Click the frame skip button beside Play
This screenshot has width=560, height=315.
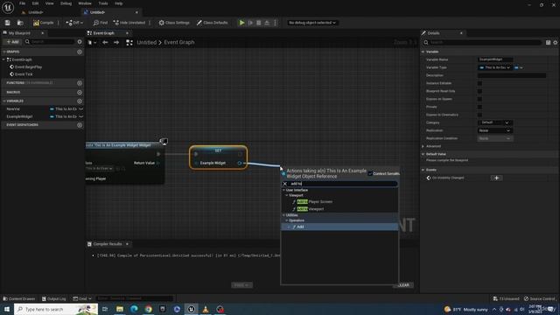(x=250, y=23)
